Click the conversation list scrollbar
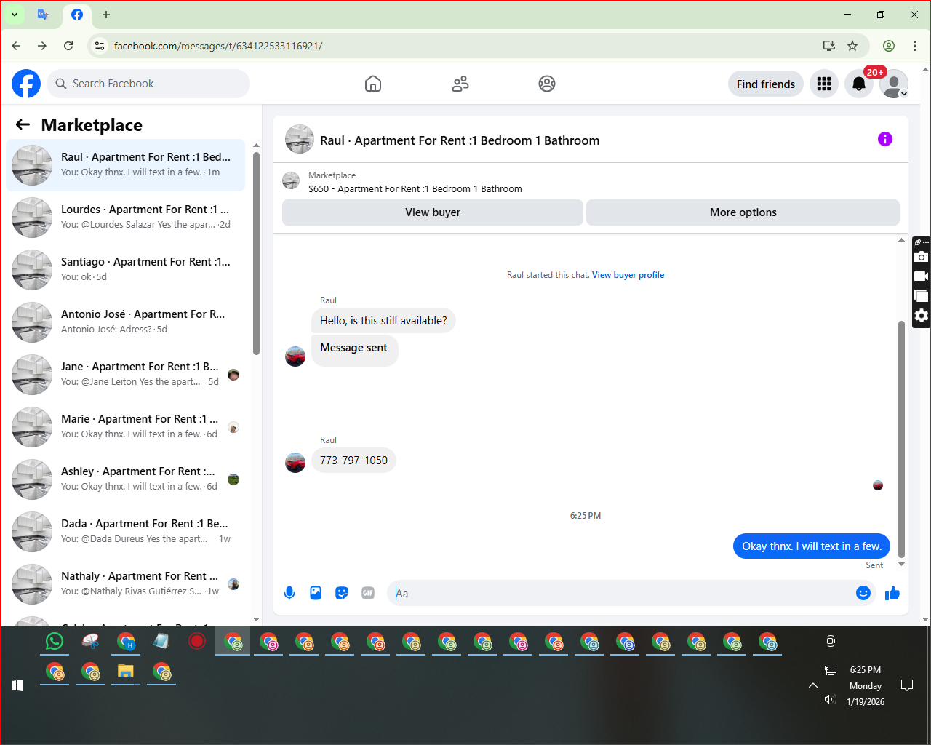 coord(256,253)
